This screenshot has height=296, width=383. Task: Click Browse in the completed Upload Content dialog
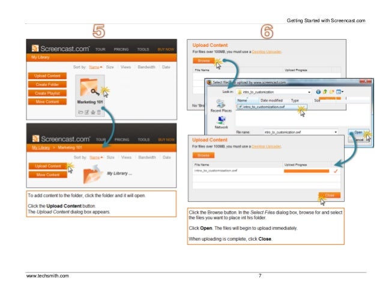click(204, 156)
